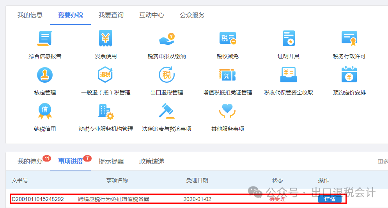Click the 文书号 column header

coord(20,180)
